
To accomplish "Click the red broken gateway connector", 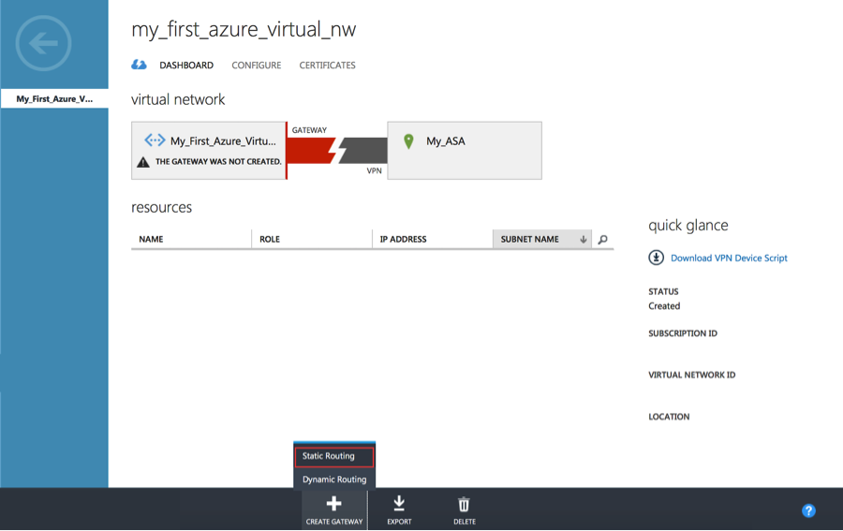I will coord(312,151).
